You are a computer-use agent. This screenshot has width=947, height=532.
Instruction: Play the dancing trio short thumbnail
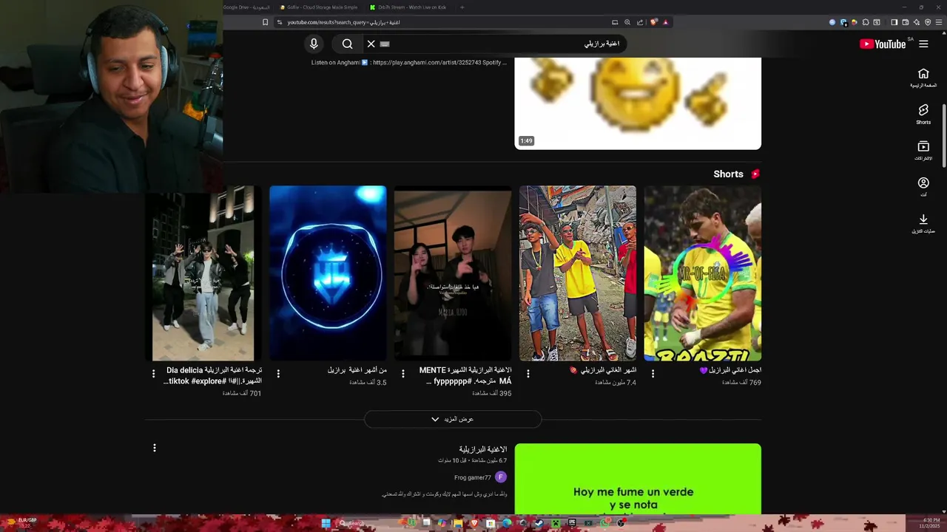(x=203, y=273)
